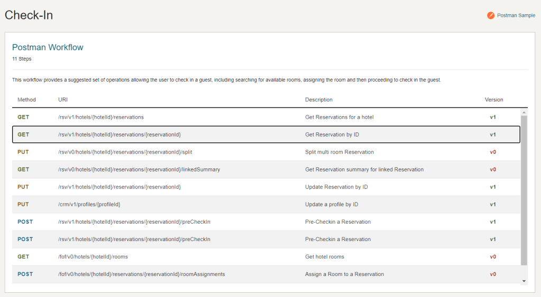This screenshot has width=541, height=297.
Task: Click the Description column header
Action: (x=319, y=100)
